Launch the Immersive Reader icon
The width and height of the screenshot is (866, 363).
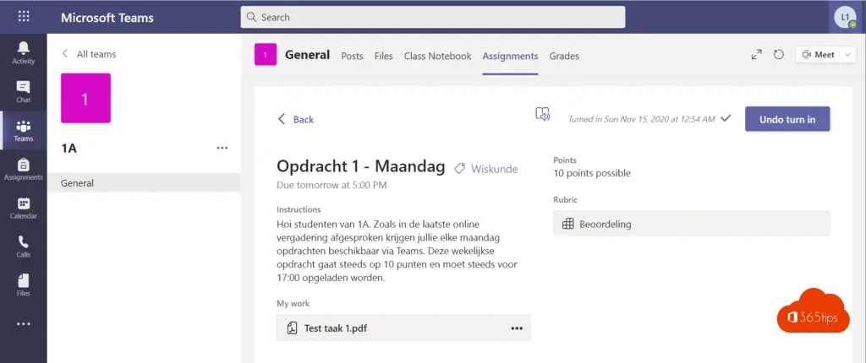[542, 114]
